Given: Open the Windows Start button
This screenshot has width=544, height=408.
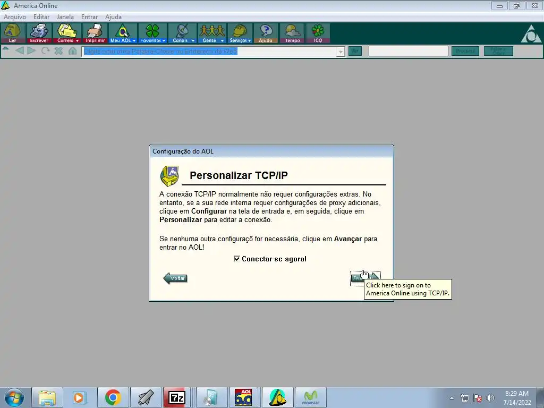Looking at the screenshot, I should (14, 397).
